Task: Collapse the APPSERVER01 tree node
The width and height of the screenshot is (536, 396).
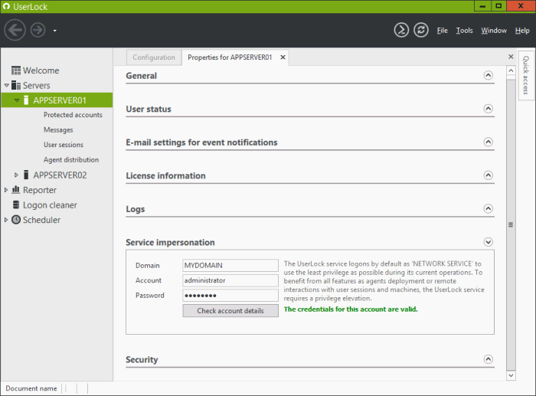Action: coord(17,100)
